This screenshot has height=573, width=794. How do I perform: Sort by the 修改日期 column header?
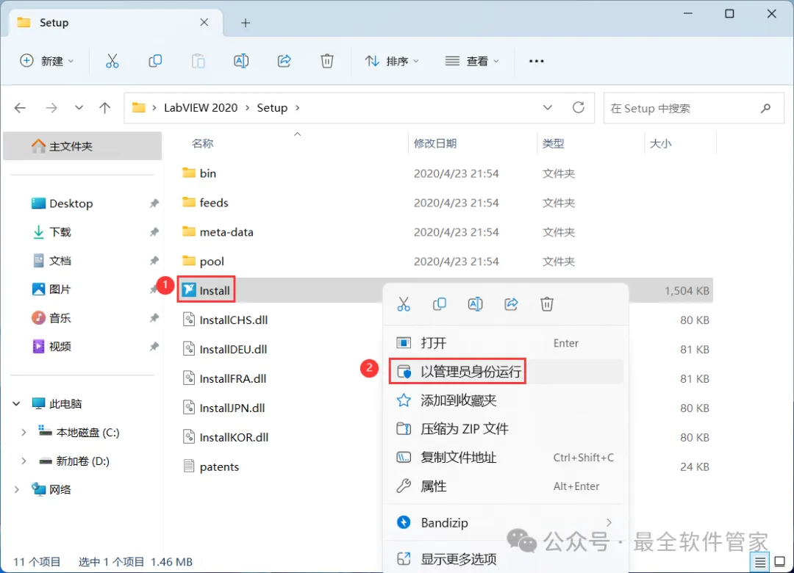click(435, 144)
